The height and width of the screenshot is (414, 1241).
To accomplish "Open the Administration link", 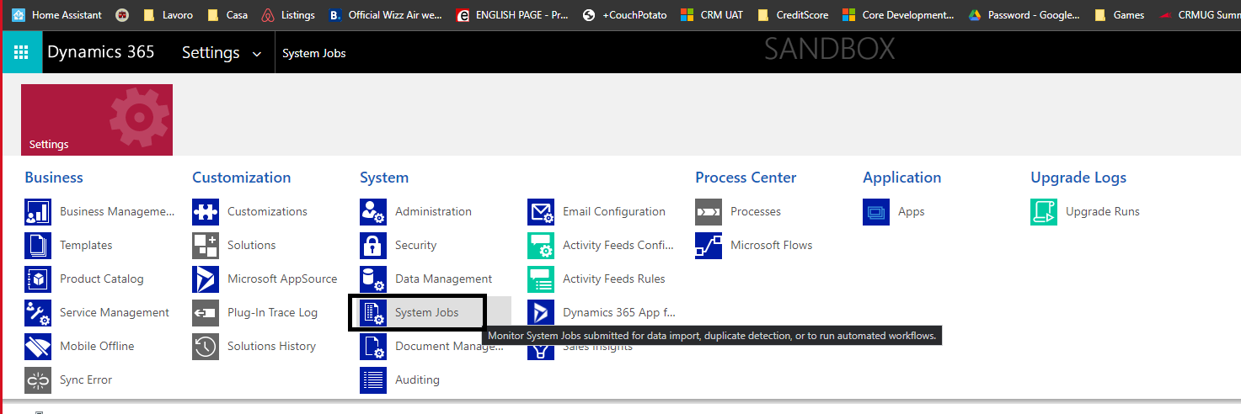I will pos(433,212).
